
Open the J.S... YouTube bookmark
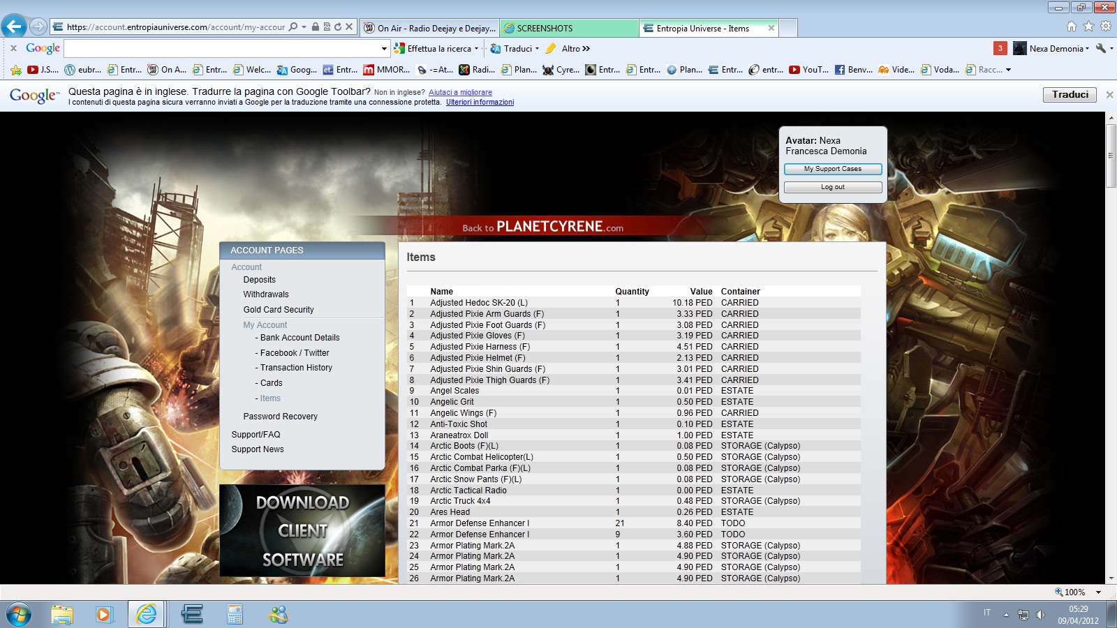pos(43,70)
